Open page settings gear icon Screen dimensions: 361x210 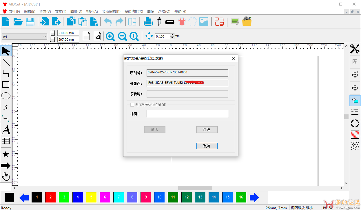pos(97,36)
